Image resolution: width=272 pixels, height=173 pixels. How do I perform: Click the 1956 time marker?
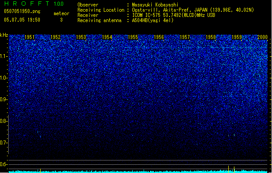[159, 37]
